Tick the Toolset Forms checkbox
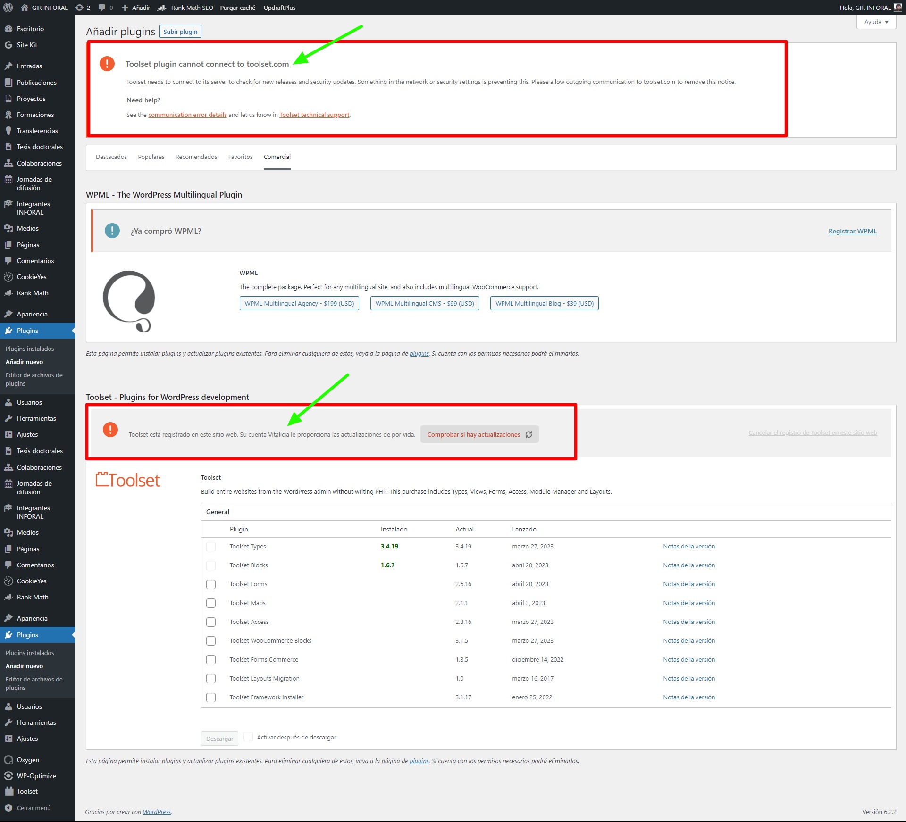Viewport: 906px width, 822px height. (x=211, y=584)
